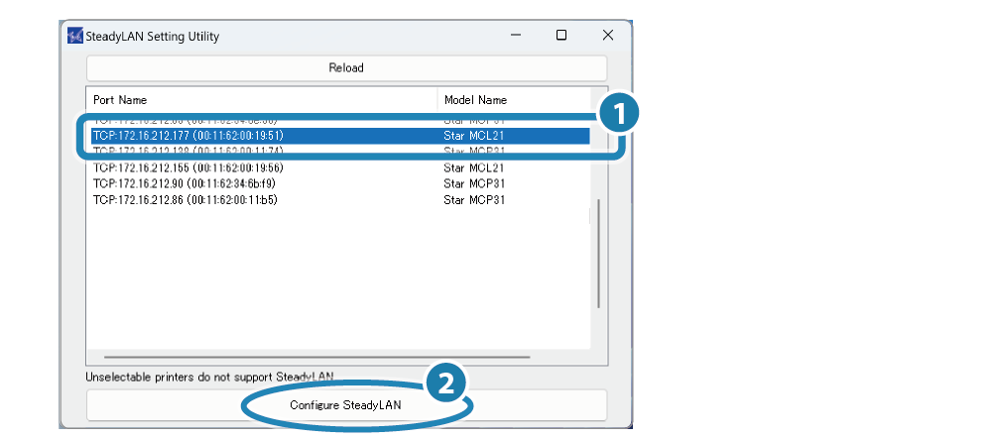The width and height of the screenshot is (992, 438).
Task: Select printer row TCP:172.16.212.177
Action: (x=340, y=135)
